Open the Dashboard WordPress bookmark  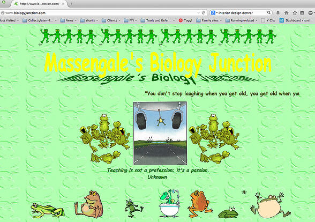coord(296,20)
